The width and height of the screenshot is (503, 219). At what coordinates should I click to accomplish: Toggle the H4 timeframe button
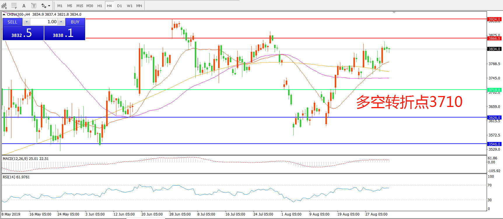pos(109,6)
